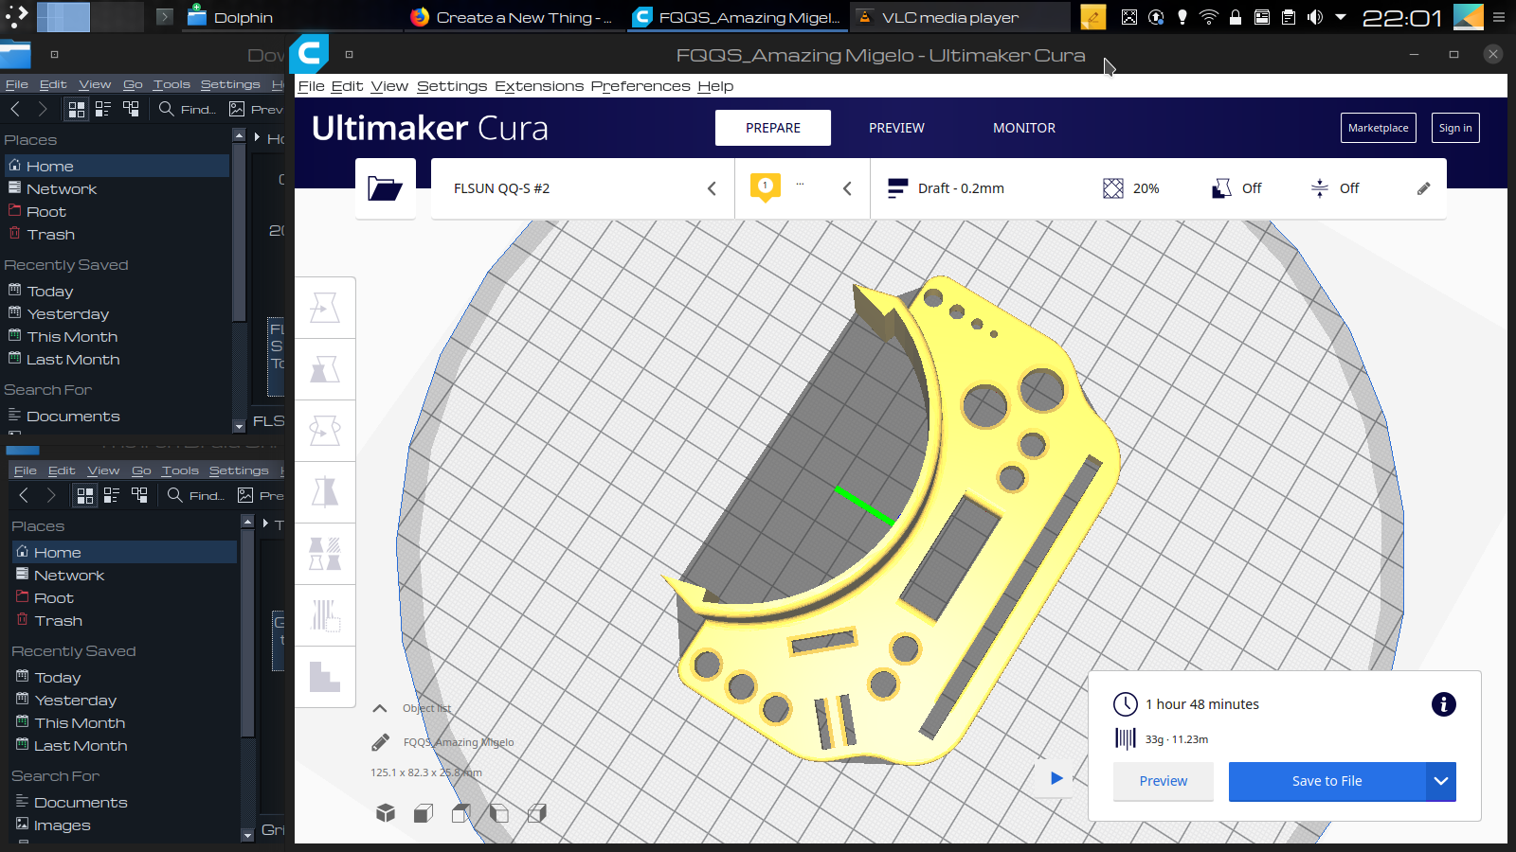The width and height of the screenshot is (1516, 852).
Task: Open the Save to File dropdown arrow
Action: pos(1441,782)
